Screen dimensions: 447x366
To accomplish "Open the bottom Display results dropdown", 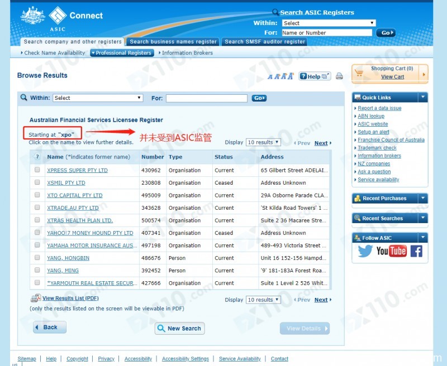I will pyautogui.click(x=263, y=300).
